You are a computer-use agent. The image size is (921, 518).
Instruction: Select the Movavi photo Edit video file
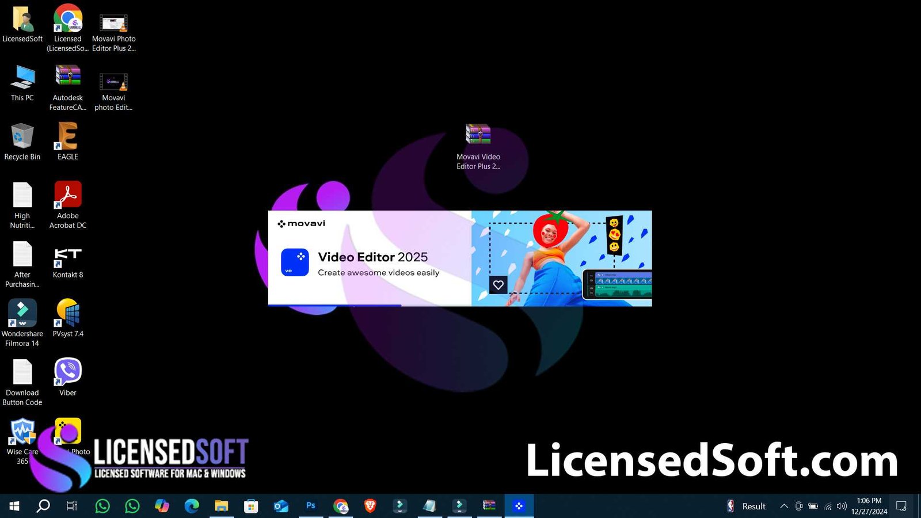pos(113,91)
